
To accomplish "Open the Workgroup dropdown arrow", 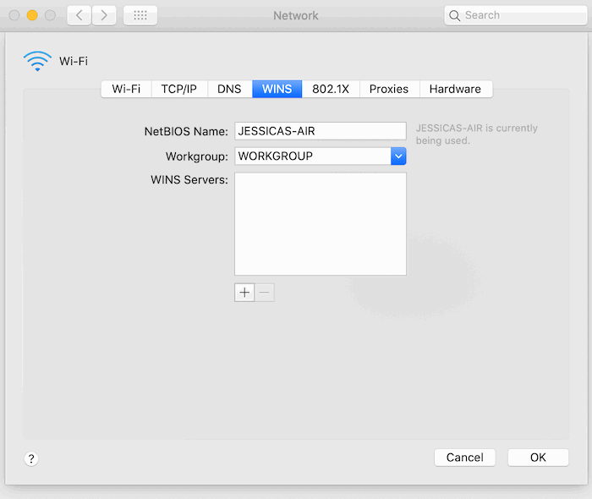I will pyautogui.click(x=398, y=156).
